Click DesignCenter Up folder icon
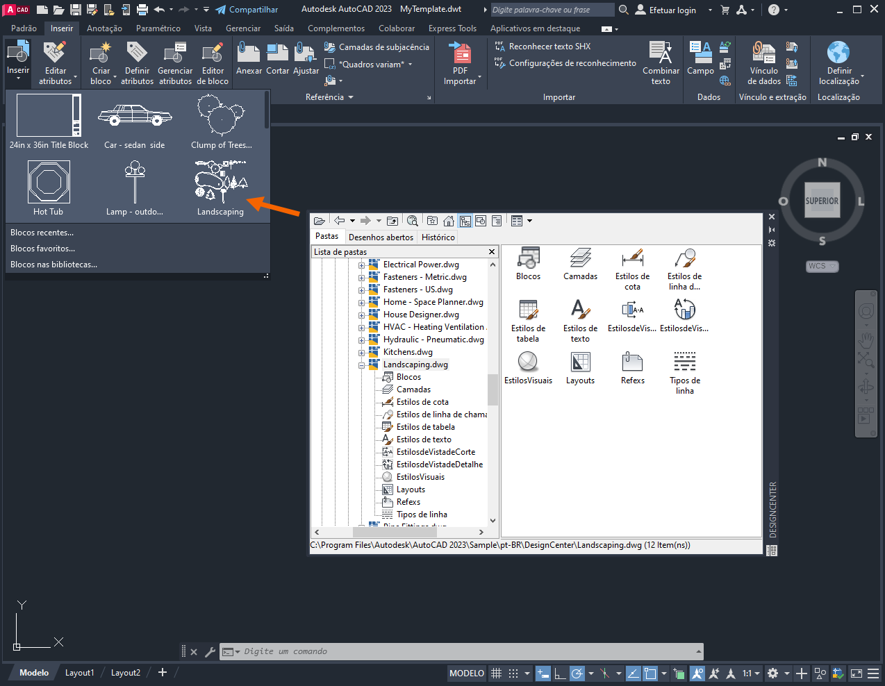Screen dimensions: 885x686 (x=392, y=221)
